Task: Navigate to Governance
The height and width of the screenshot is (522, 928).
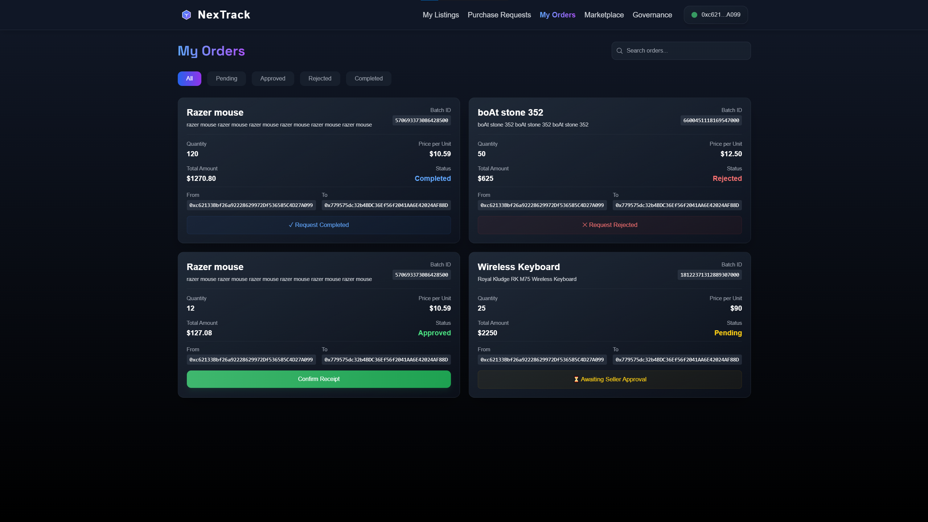Action: coord(652,15)
